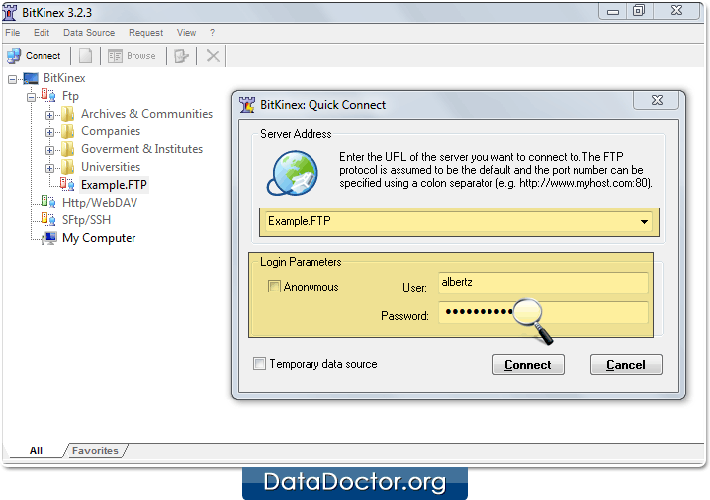Select the SFtp/SSH tree label
The height and width of the screenshot is (500, 710).
(x=86, y=220)
